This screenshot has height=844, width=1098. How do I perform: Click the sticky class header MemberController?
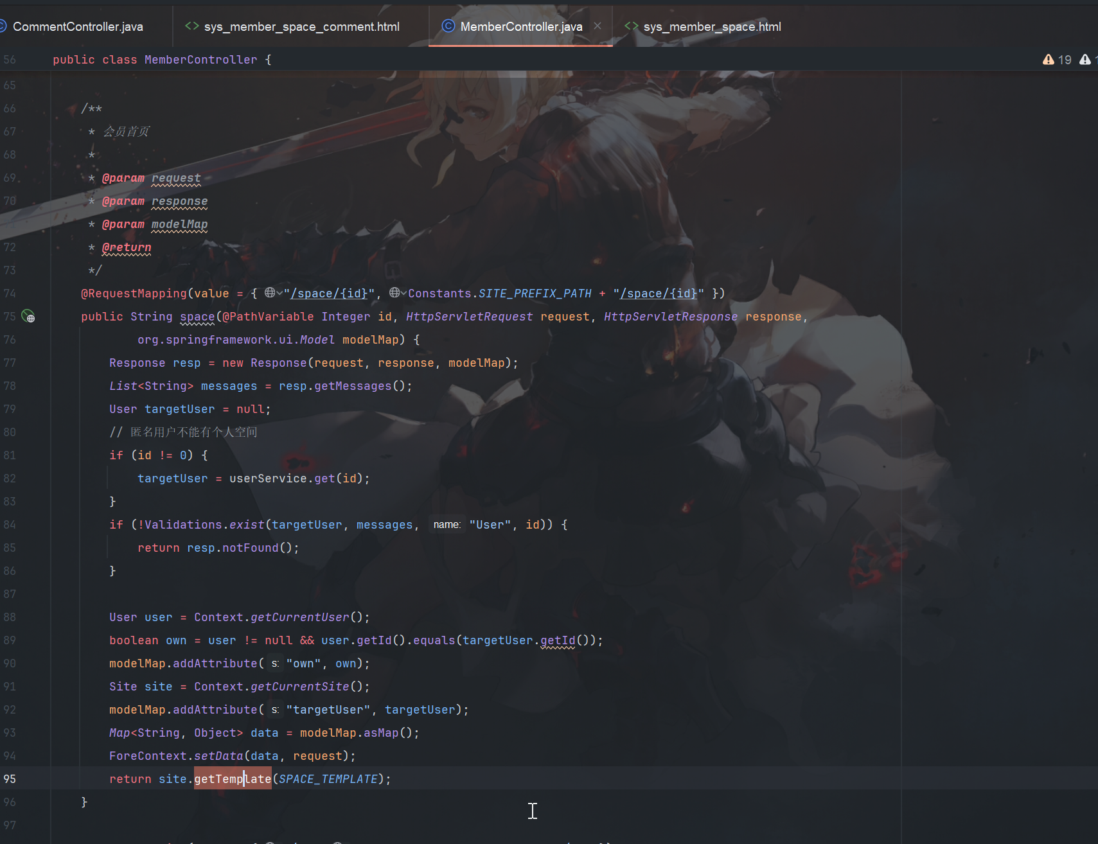click(200, 60)
